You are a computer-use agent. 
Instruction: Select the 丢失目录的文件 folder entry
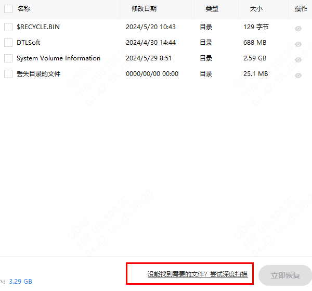38,74
